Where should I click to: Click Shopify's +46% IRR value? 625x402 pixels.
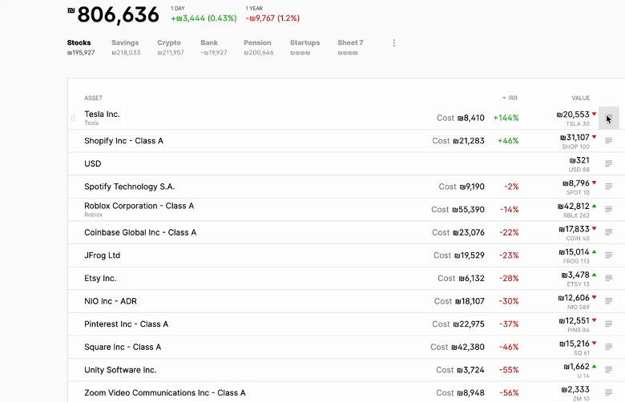point(508,141)
